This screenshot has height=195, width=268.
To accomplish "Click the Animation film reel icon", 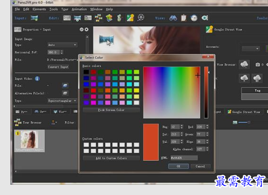I will (x=141, y=18).
